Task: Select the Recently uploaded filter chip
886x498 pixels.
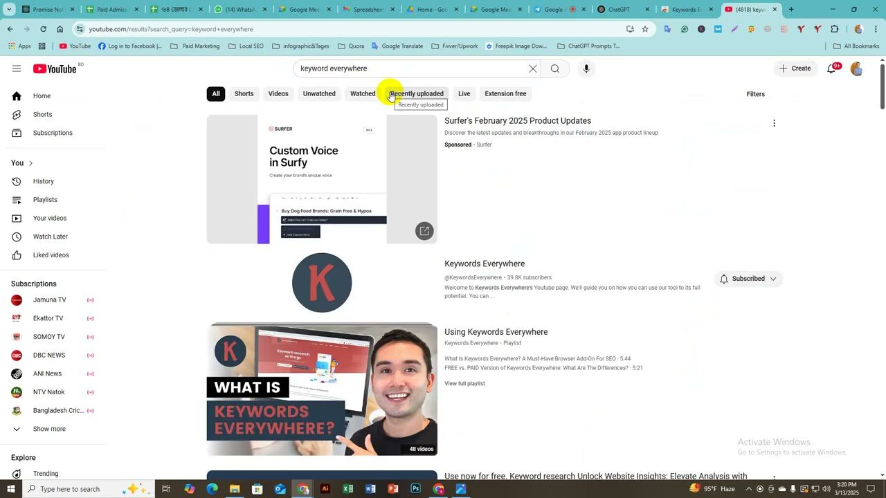Action: [x=417, y=94]
